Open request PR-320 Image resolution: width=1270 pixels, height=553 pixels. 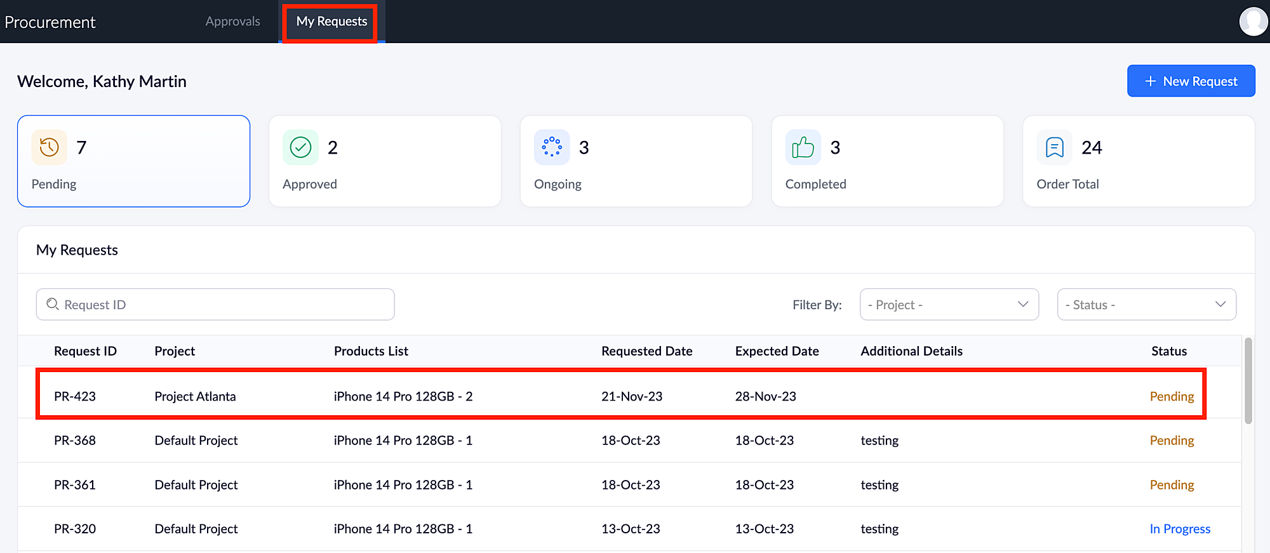(x=75, y=528)
